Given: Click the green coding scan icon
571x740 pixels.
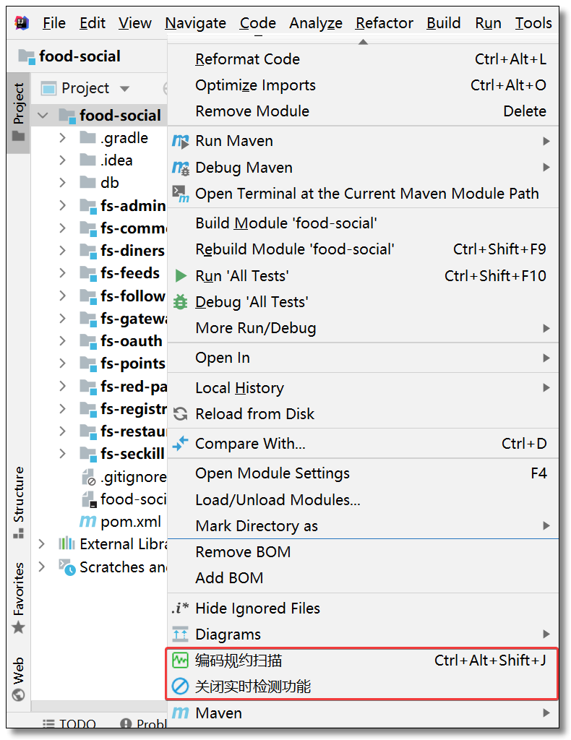Looking at the screenshot, I should (180, 661).
